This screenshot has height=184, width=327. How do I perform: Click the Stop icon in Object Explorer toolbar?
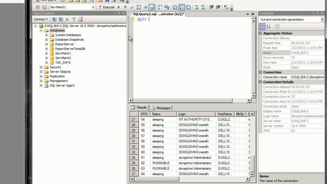67,19
